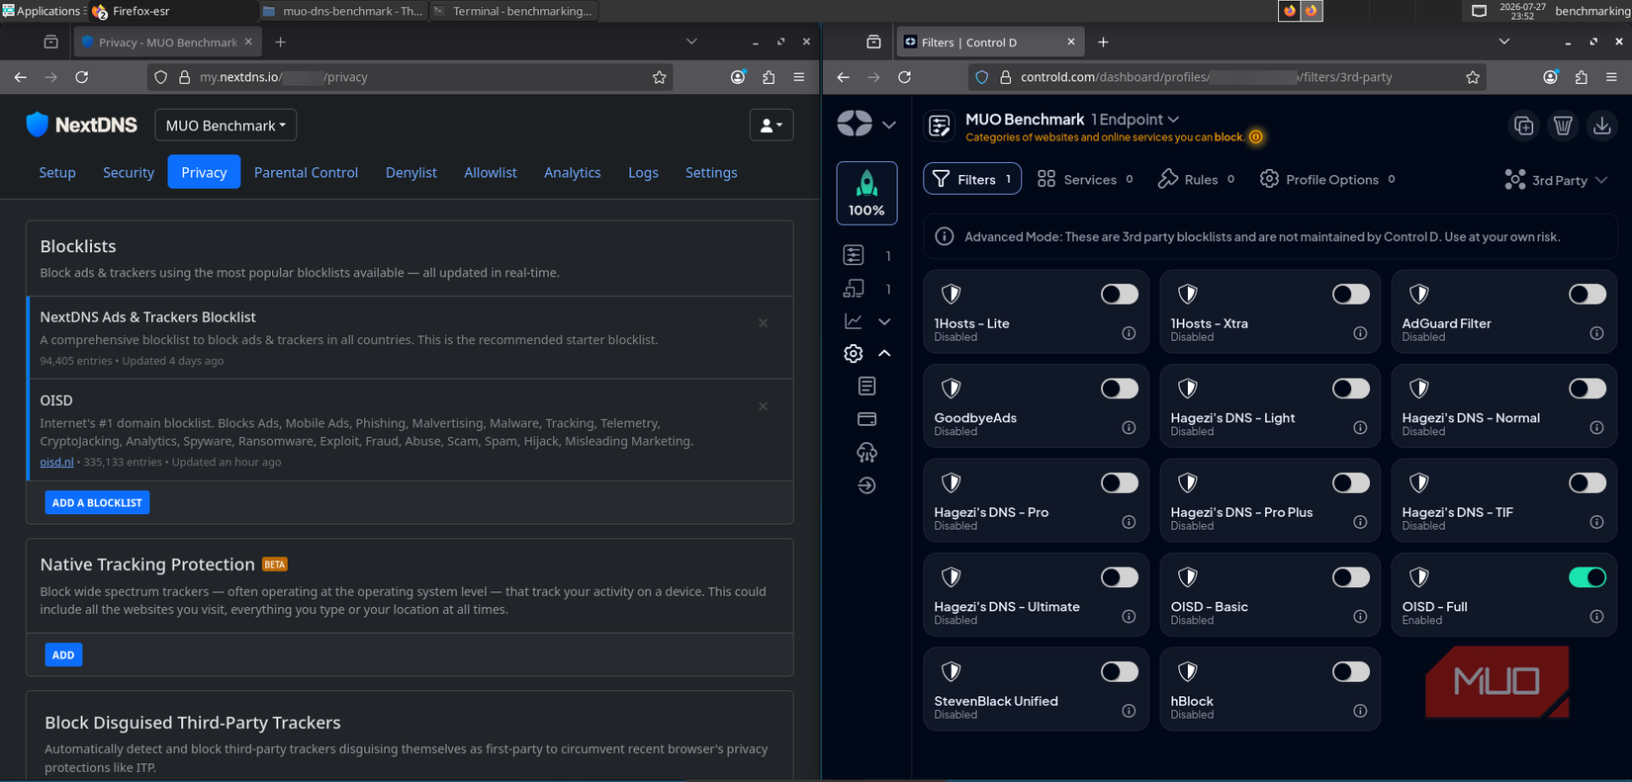The height and width of the screenshot is (782, 1632).
Task: Expand the chevron next to Control D logo
Action: (889, 126)
